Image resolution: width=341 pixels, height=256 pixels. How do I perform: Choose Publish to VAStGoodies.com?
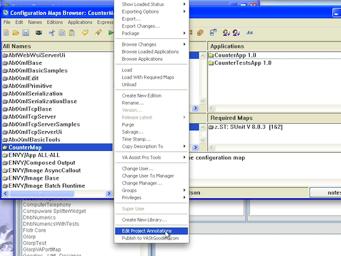pos(151,238)
